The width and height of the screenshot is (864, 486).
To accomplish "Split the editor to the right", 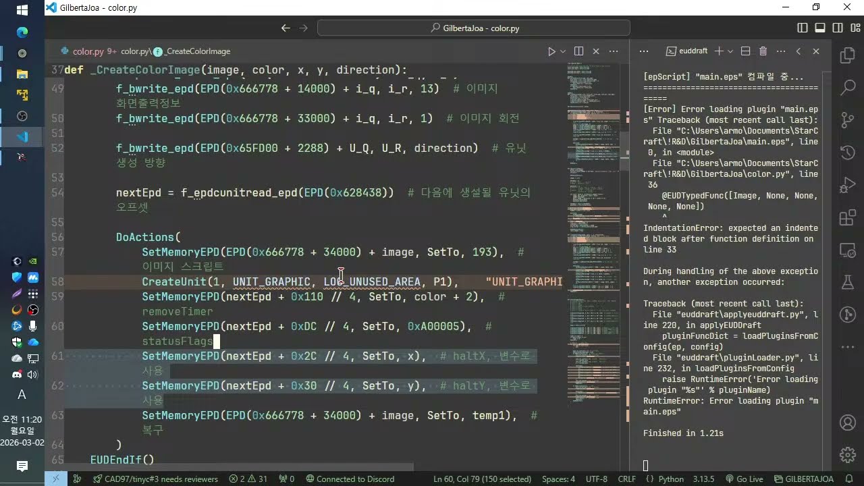I will tap(578, 51).
